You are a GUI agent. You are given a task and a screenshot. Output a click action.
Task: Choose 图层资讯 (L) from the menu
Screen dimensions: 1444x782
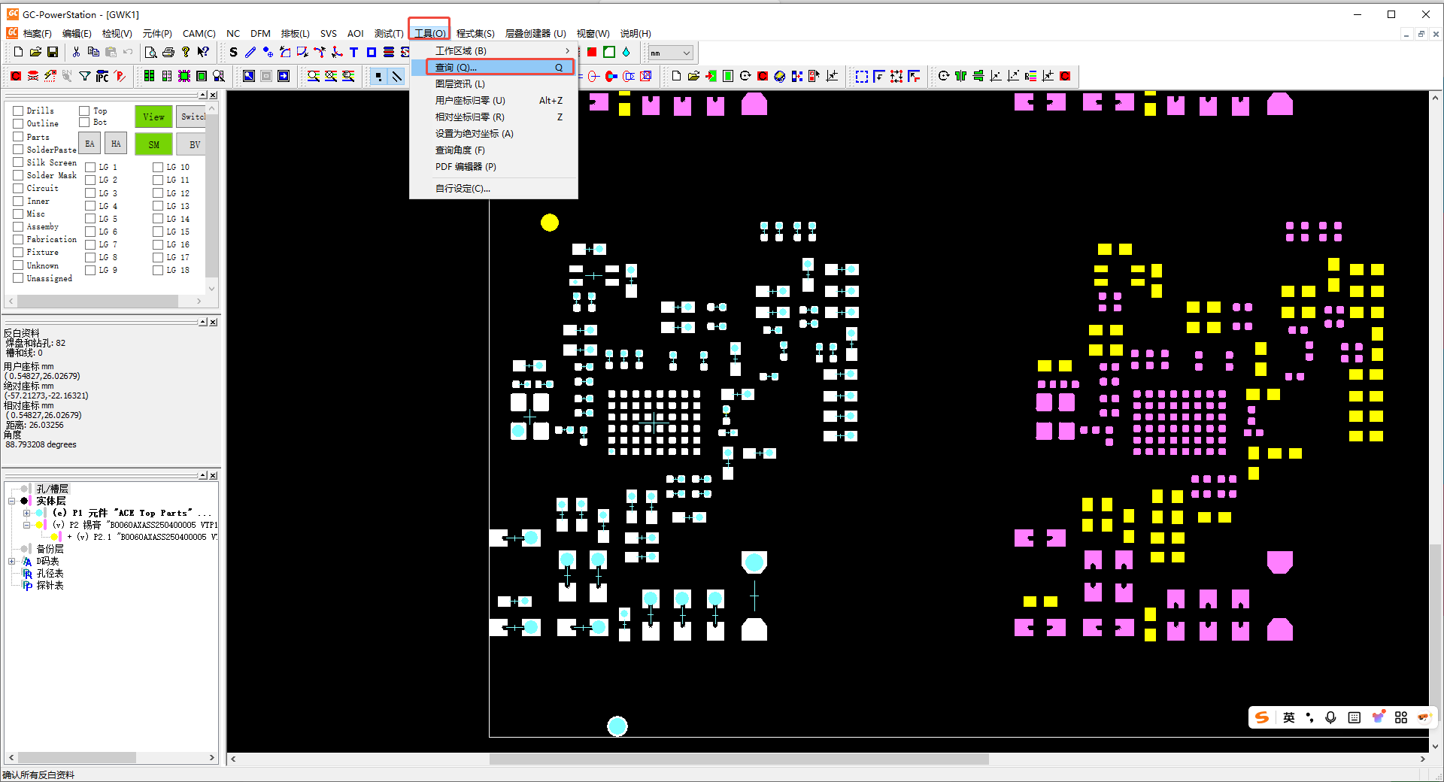[x=460, y=83]
